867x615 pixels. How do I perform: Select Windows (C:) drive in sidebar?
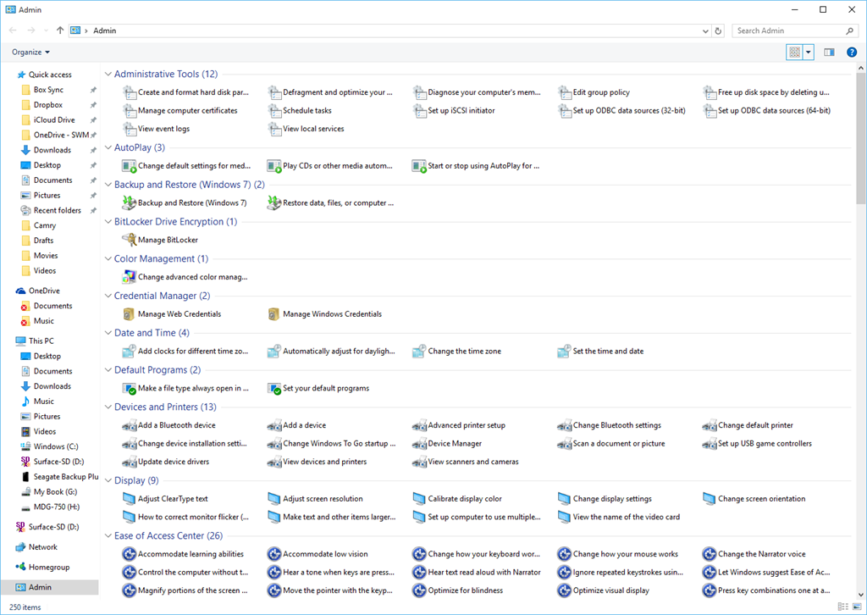(55, 446)
